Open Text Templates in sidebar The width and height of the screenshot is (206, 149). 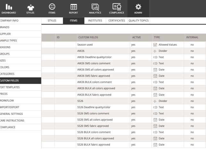click(20, 87)
